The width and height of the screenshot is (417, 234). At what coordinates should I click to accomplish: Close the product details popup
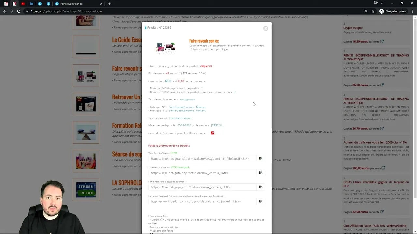[x=266, y=28]
